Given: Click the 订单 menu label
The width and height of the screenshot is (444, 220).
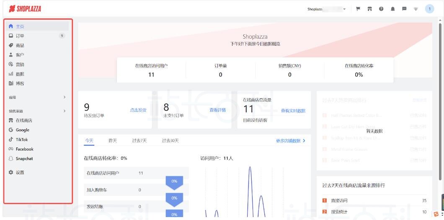Looking at the screenshot, I should point(20,36).
